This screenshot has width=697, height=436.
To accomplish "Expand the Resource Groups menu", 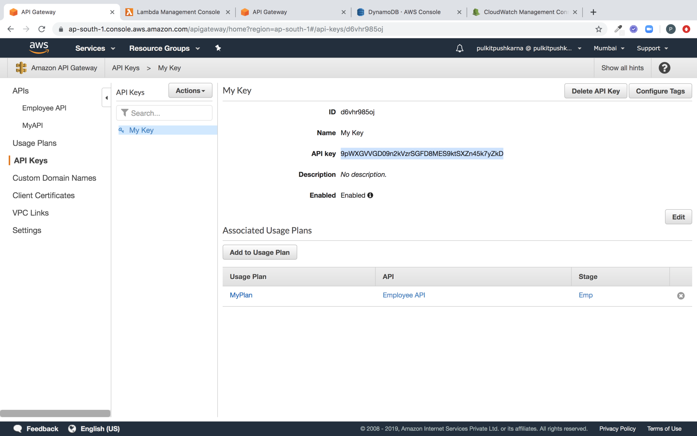I will coord(164,48).
